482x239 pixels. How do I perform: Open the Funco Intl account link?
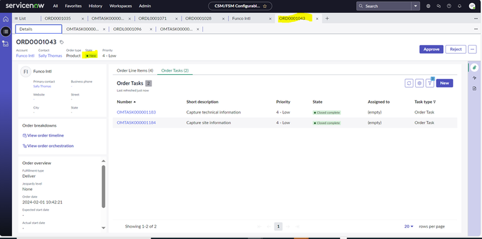click(x=25, y=56)
